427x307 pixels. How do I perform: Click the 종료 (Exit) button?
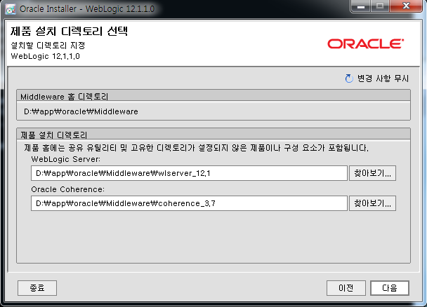click(x=37, y=288)
